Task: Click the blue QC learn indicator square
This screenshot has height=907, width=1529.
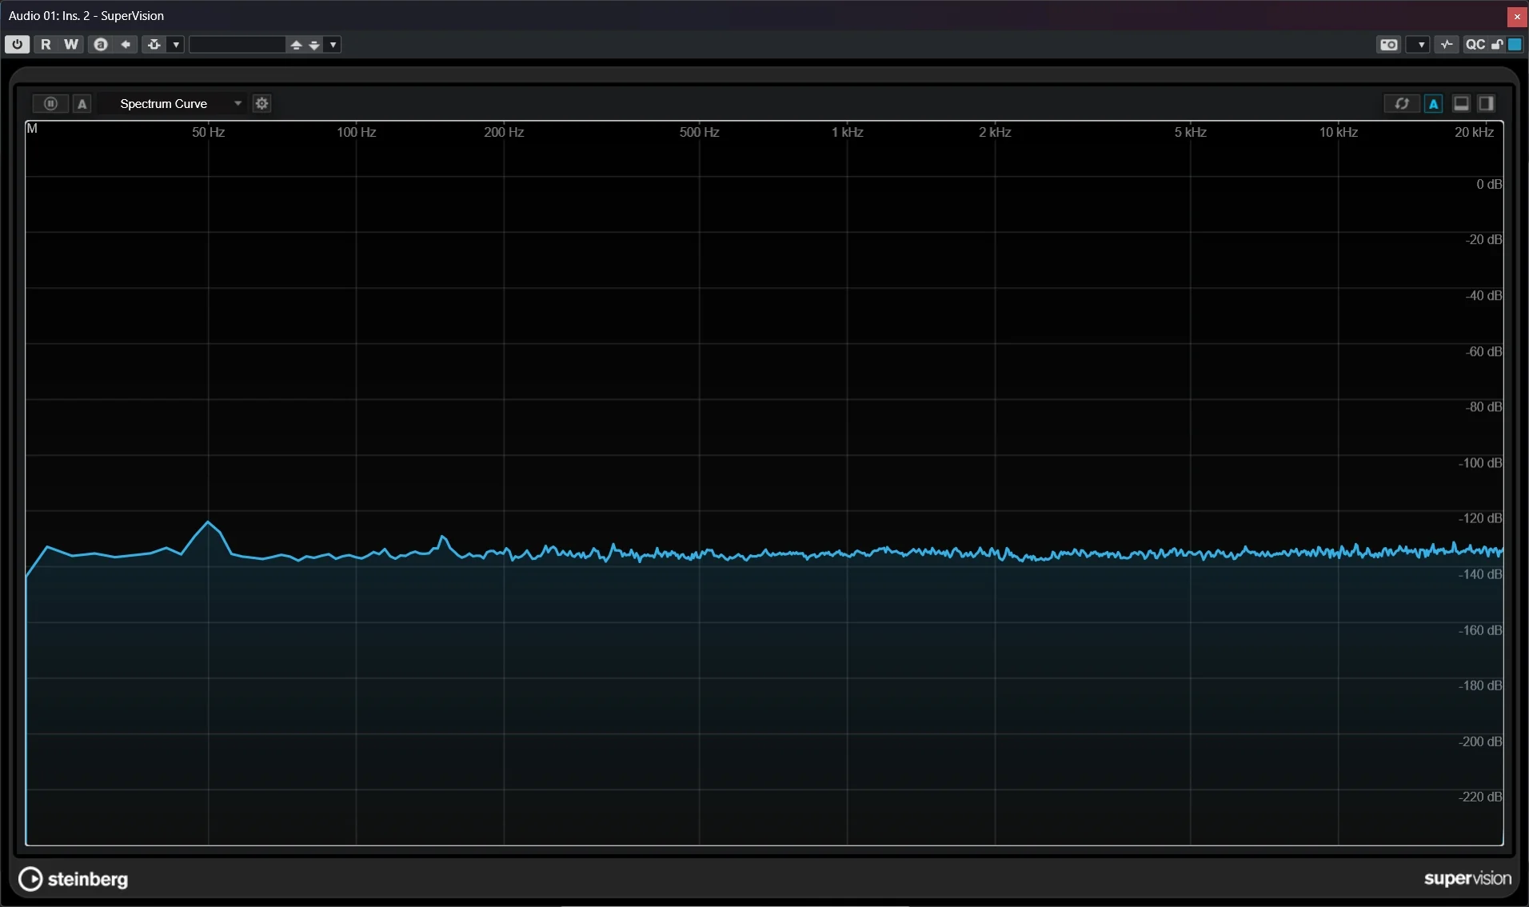Action: 1515,45
